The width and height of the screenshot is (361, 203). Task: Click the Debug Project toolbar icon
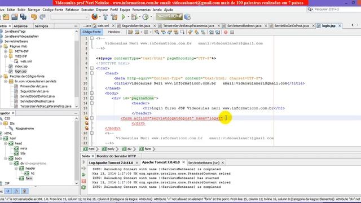click(134, 17)
